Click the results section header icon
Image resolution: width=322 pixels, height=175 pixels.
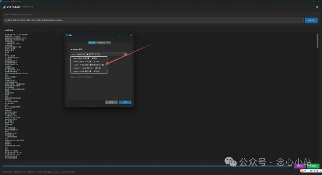[5, 31]
